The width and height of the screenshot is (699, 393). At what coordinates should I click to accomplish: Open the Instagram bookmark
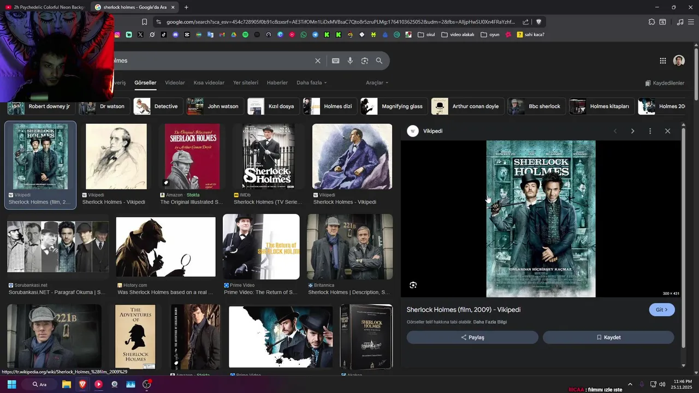(x=117, y=34)
